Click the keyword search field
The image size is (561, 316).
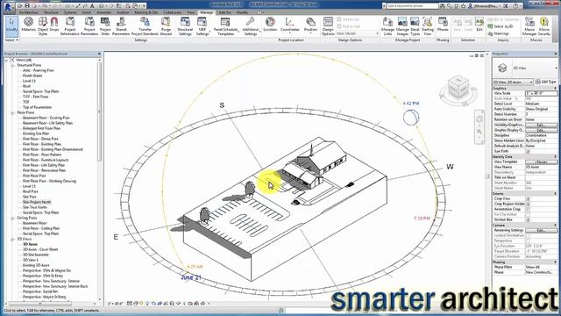(x=412, y=6)
